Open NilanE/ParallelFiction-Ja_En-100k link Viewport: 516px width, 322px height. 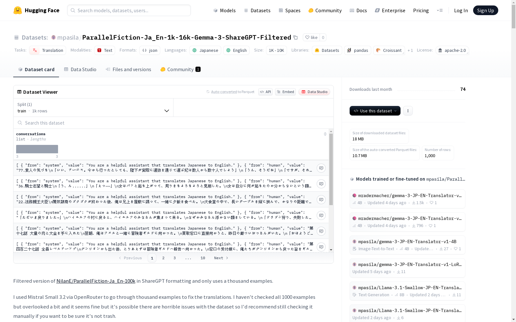point(96,281)
